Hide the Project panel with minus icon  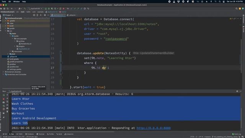(x=48, y=15)
